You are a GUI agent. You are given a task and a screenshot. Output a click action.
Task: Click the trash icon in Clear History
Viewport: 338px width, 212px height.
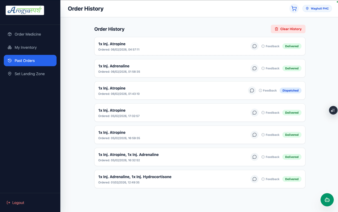276,29
